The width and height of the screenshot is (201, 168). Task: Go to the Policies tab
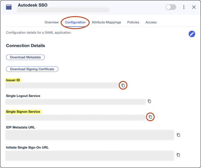[133, 22]
